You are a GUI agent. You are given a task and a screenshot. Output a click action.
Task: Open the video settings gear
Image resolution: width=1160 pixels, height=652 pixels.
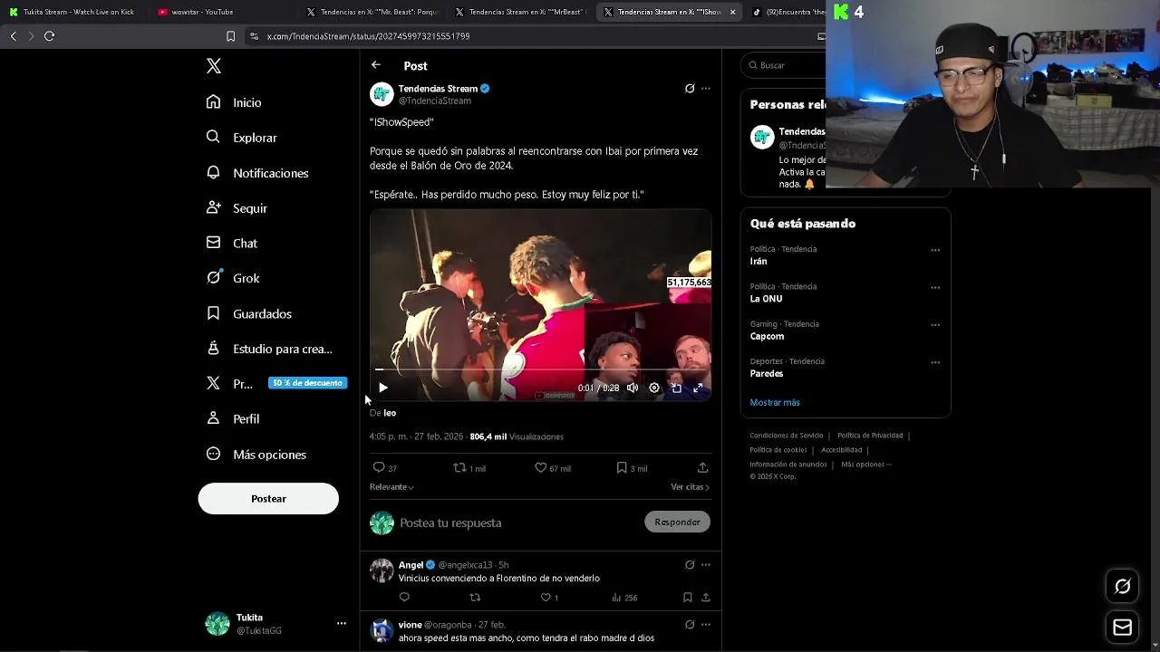(x=654, y=388)
